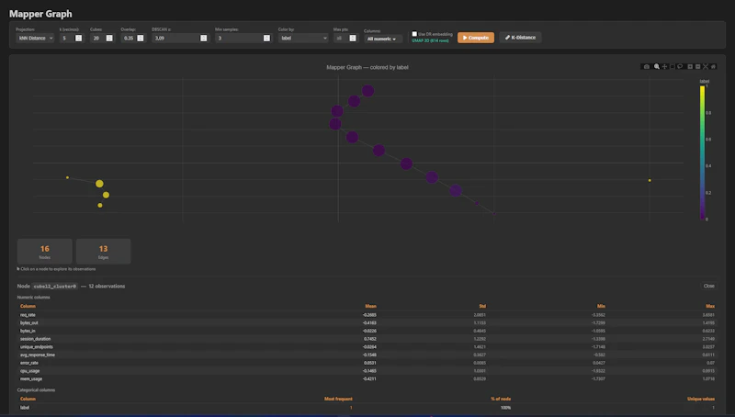Image resolution: width=735 pixels, height=417 pixels.
Task: Click the Std column header in numeric table
Action: [482, 306]
